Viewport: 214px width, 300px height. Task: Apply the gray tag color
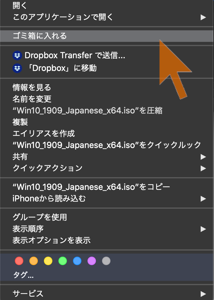(x=106, y=261)
